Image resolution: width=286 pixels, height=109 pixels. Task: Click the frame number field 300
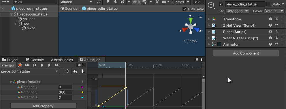tap(81, 65)
